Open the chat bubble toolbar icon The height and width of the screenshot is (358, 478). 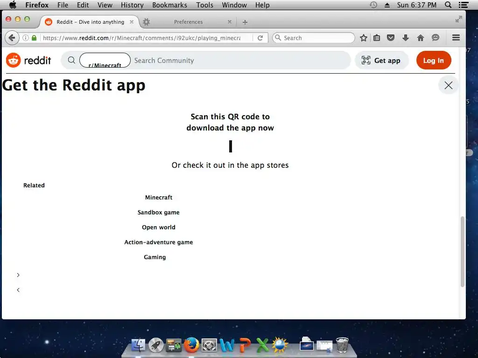[x=436, y=38]
